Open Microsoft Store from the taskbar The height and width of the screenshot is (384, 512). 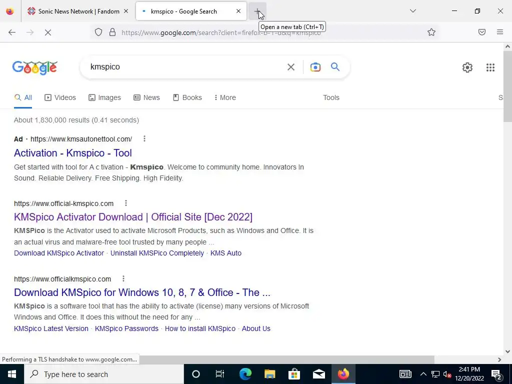tap(294, 374)
